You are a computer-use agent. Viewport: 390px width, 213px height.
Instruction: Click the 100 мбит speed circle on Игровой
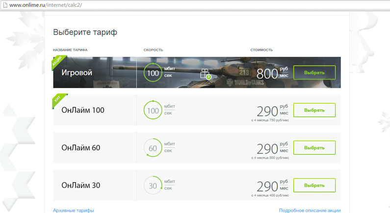pyautogui.click(x=153, y=73)
